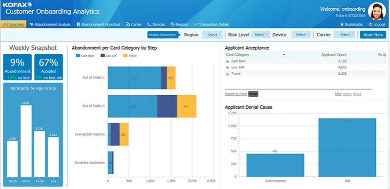390x189 pixels.
Task: Click the Reset Filters button
Action: pyautogui.click(x=373, y=35)
